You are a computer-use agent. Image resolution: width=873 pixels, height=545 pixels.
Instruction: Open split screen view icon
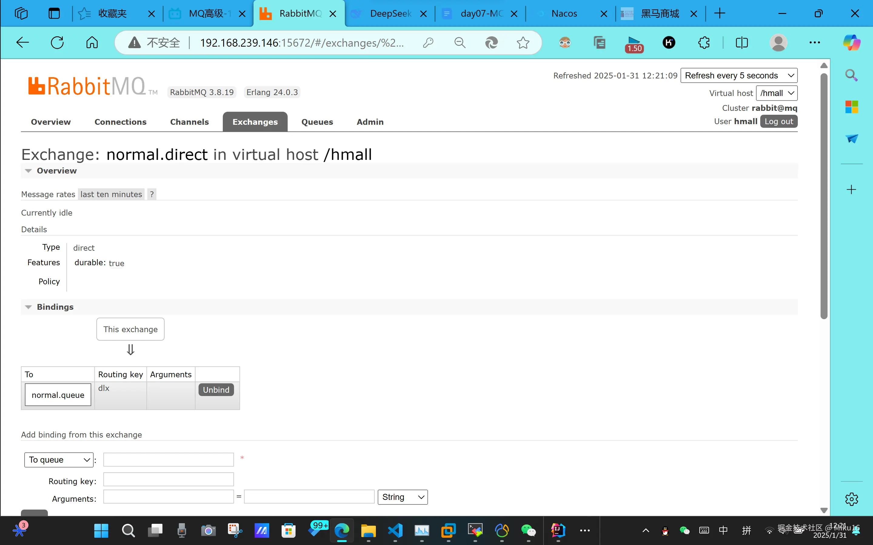pos(742,42)
